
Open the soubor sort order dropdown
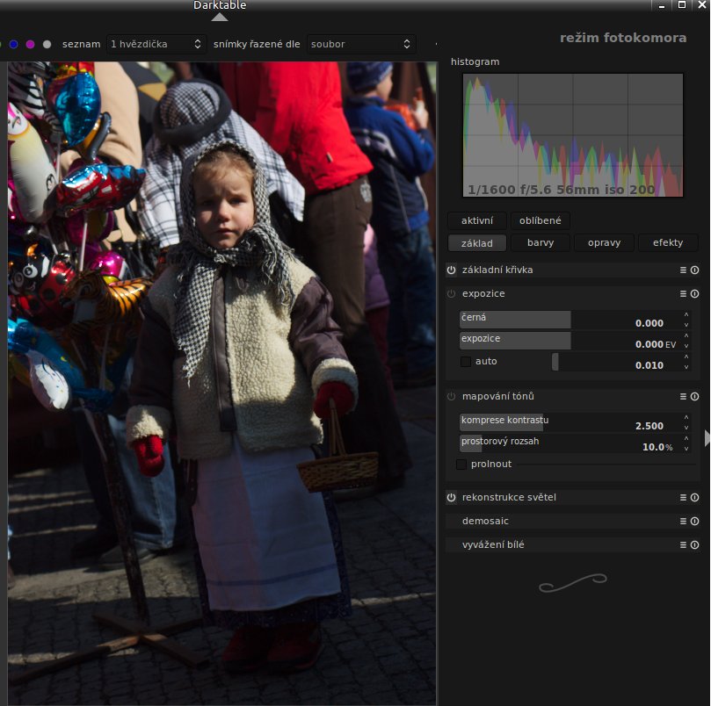pos(360,44)
